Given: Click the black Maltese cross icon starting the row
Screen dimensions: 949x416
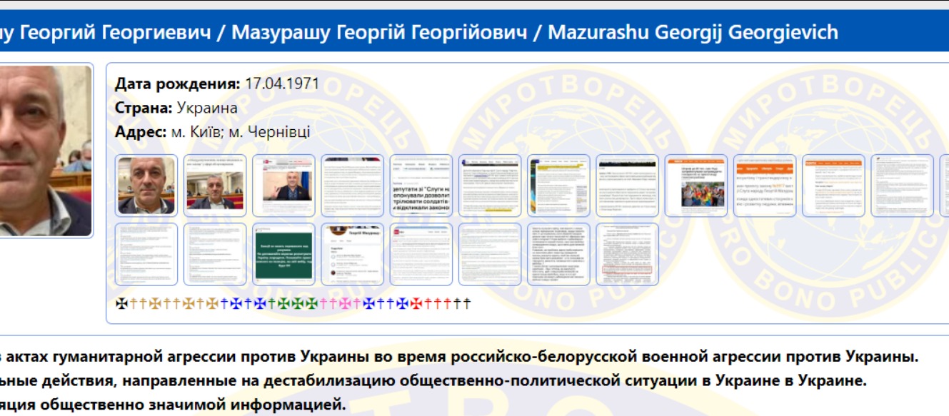Looking at the screenshot, I should [x=121, y=303].
